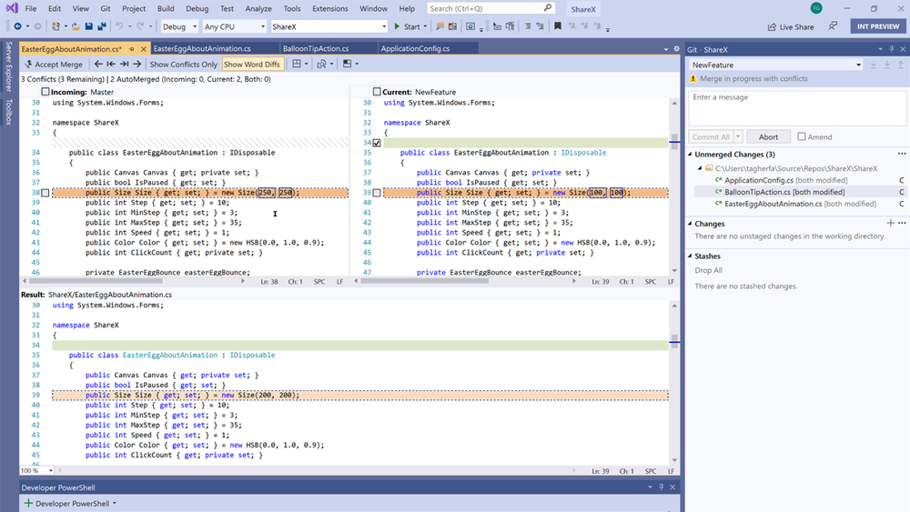The width and height of the screenshot is (910, 512).
Task: Click the Git fetch down-arrow icon
Action: click(873, 65)
